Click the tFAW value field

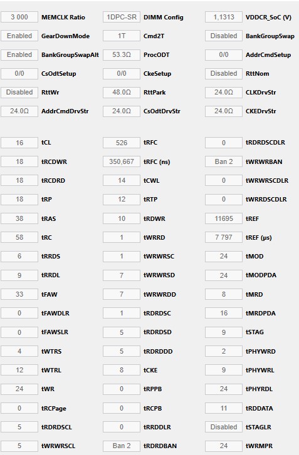pos(19,294)
